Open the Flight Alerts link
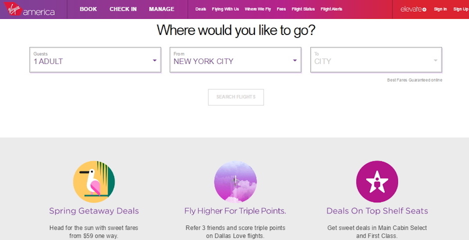Image resolution: width=469 pixels, height=240 pixels. pyautogui.click(x=331, y=9)
